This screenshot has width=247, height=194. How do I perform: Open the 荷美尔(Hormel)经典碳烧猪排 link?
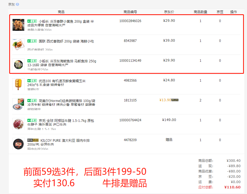[61, 103]
